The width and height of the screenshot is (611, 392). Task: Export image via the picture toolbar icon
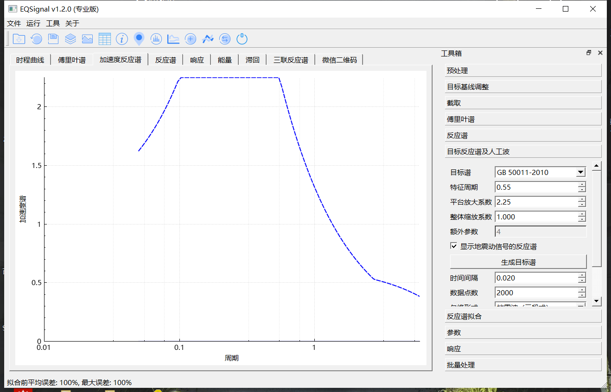click(x=87, y=39)
